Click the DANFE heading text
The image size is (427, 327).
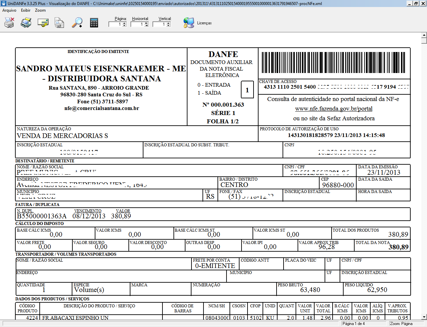click(x=223, y=54)
